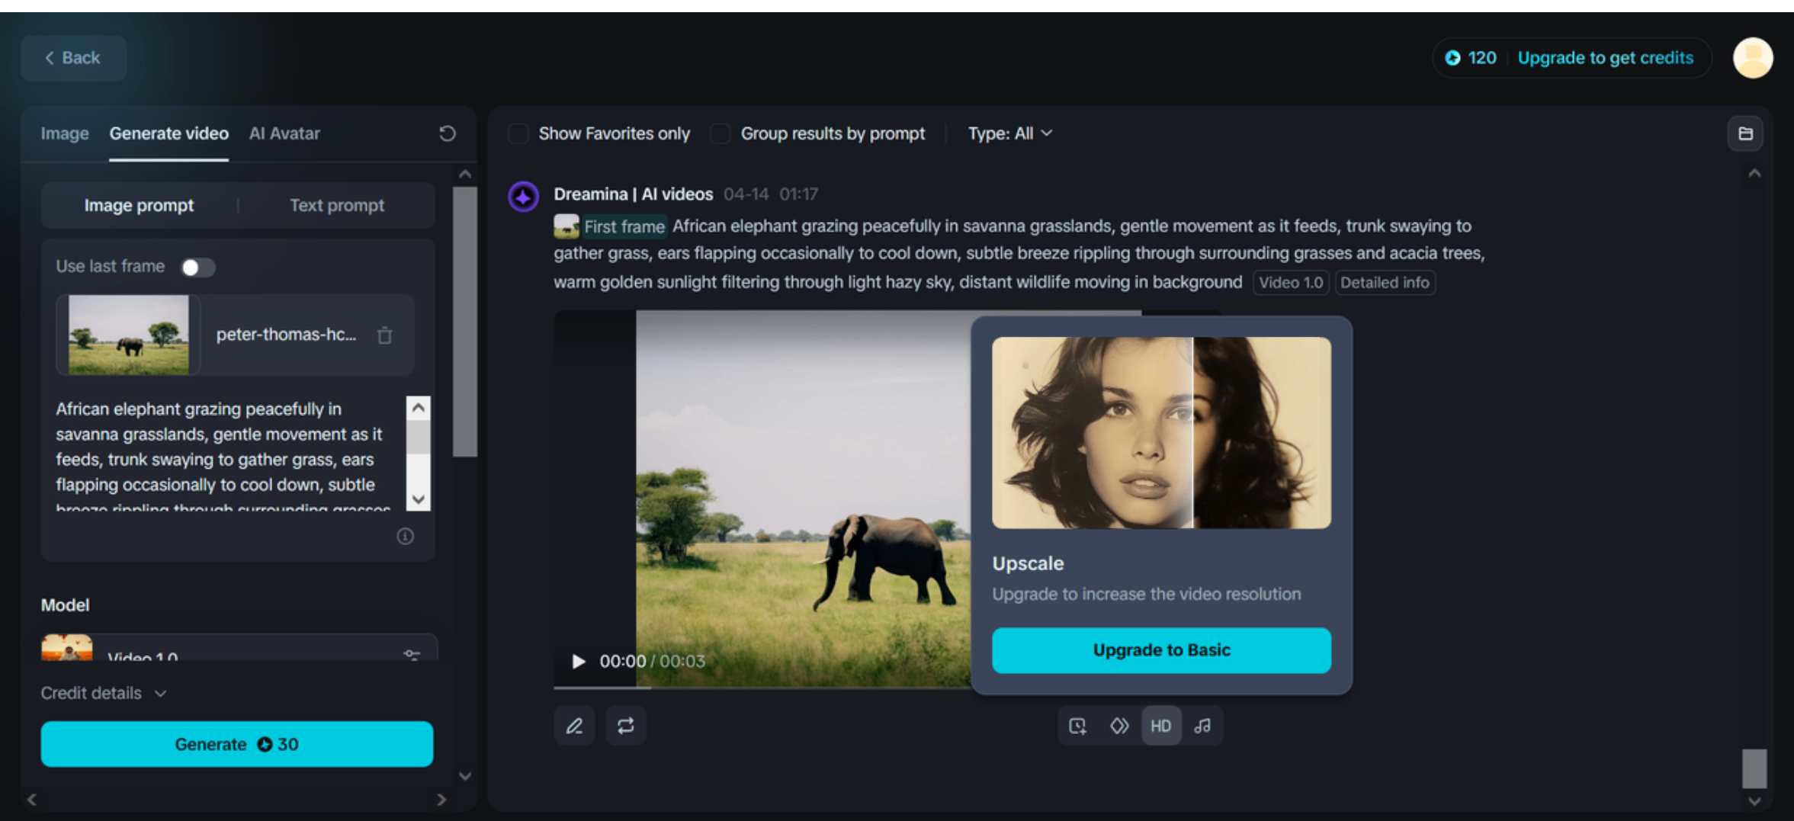Open the model settings sliders icon
Image resolution: width=1794 pixels, height=821 pixels.
point(412,654)
